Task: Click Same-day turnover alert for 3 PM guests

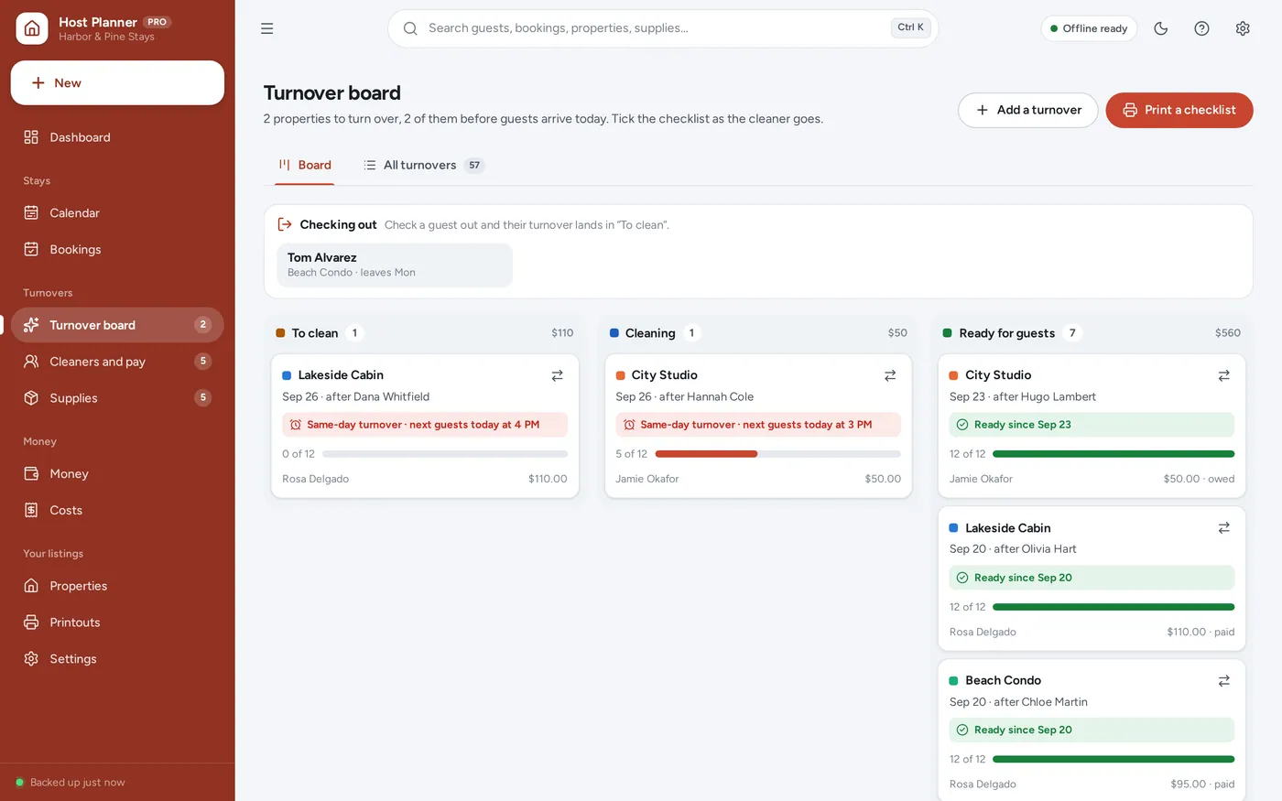Action: pos(758,425)
